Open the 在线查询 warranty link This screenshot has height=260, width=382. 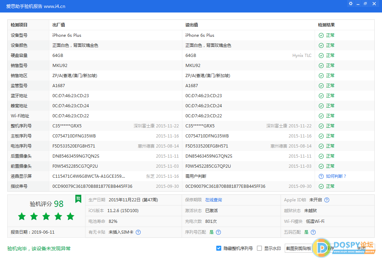[214, 200]
